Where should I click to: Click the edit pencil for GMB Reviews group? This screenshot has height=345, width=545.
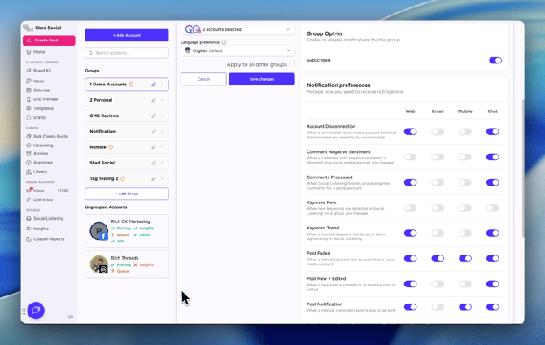click(153, 116)
